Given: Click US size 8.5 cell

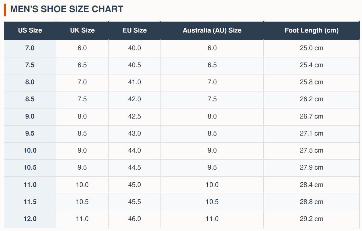Looking at the screenshot, I should 30,99.
